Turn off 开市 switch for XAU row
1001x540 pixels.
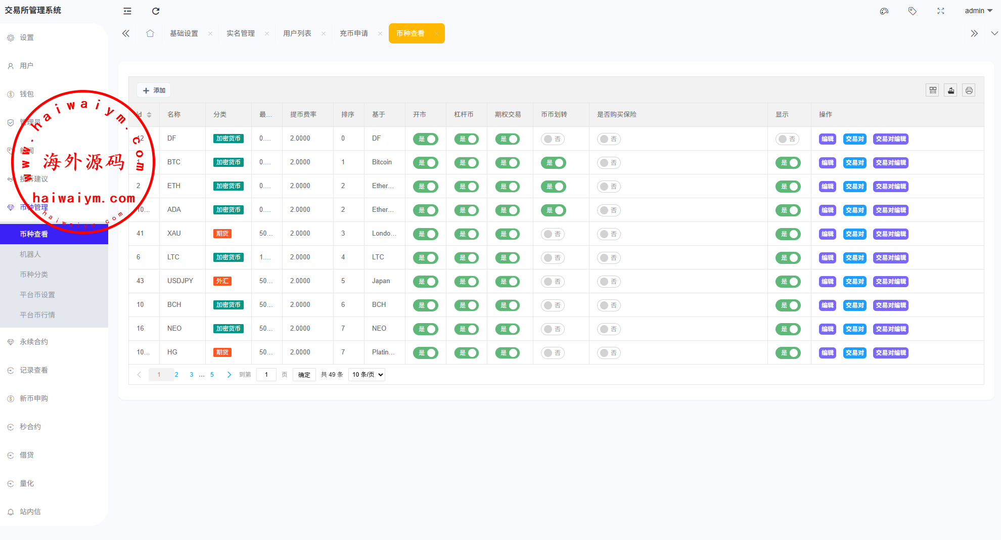pyautogui.click(x=426, y=234)
